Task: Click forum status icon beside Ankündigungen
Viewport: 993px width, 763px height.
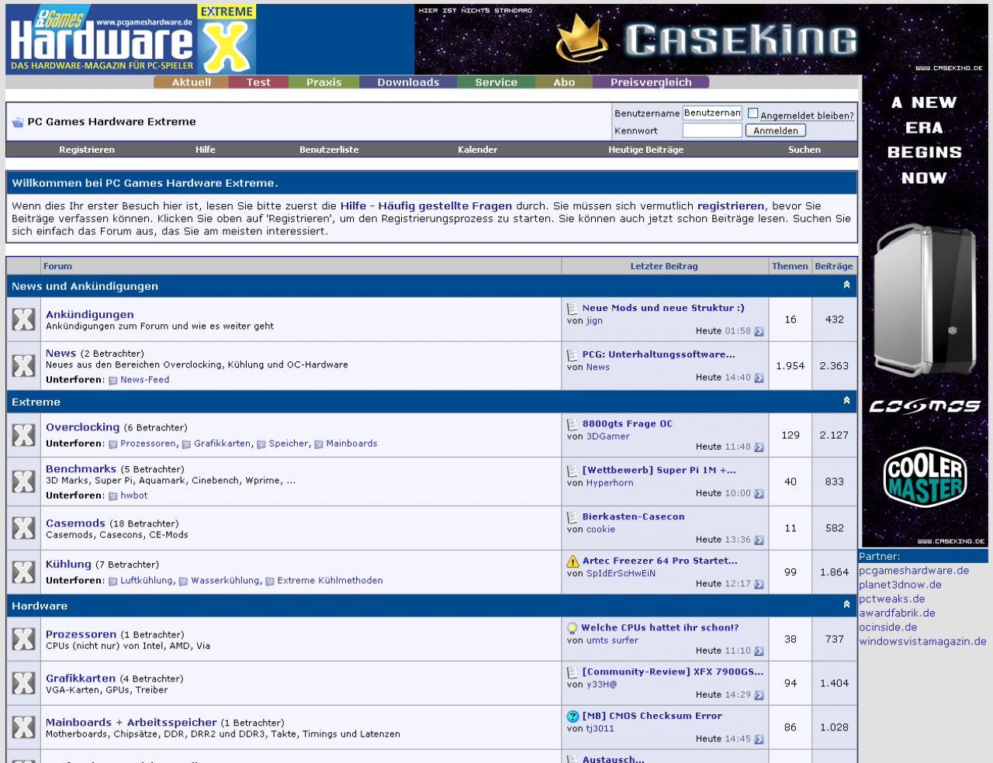Action: pyautogui.click(x=23, y=319)
